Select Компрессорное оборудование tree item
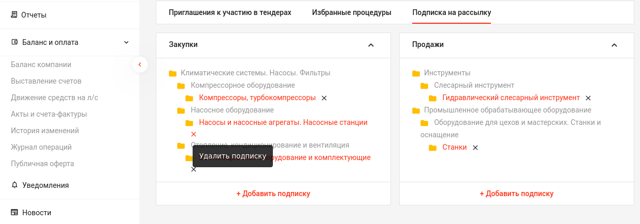This screenshot has width=640, height=224. pos(243,85)
